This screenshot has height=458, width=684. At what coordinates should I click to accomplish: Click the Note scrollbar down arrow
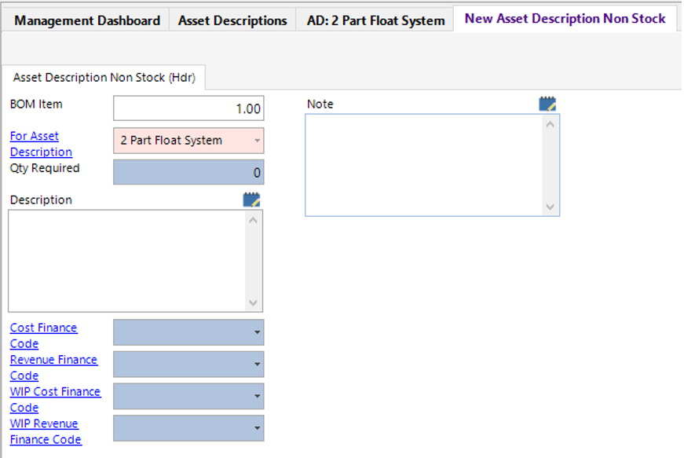pos(550,207)
